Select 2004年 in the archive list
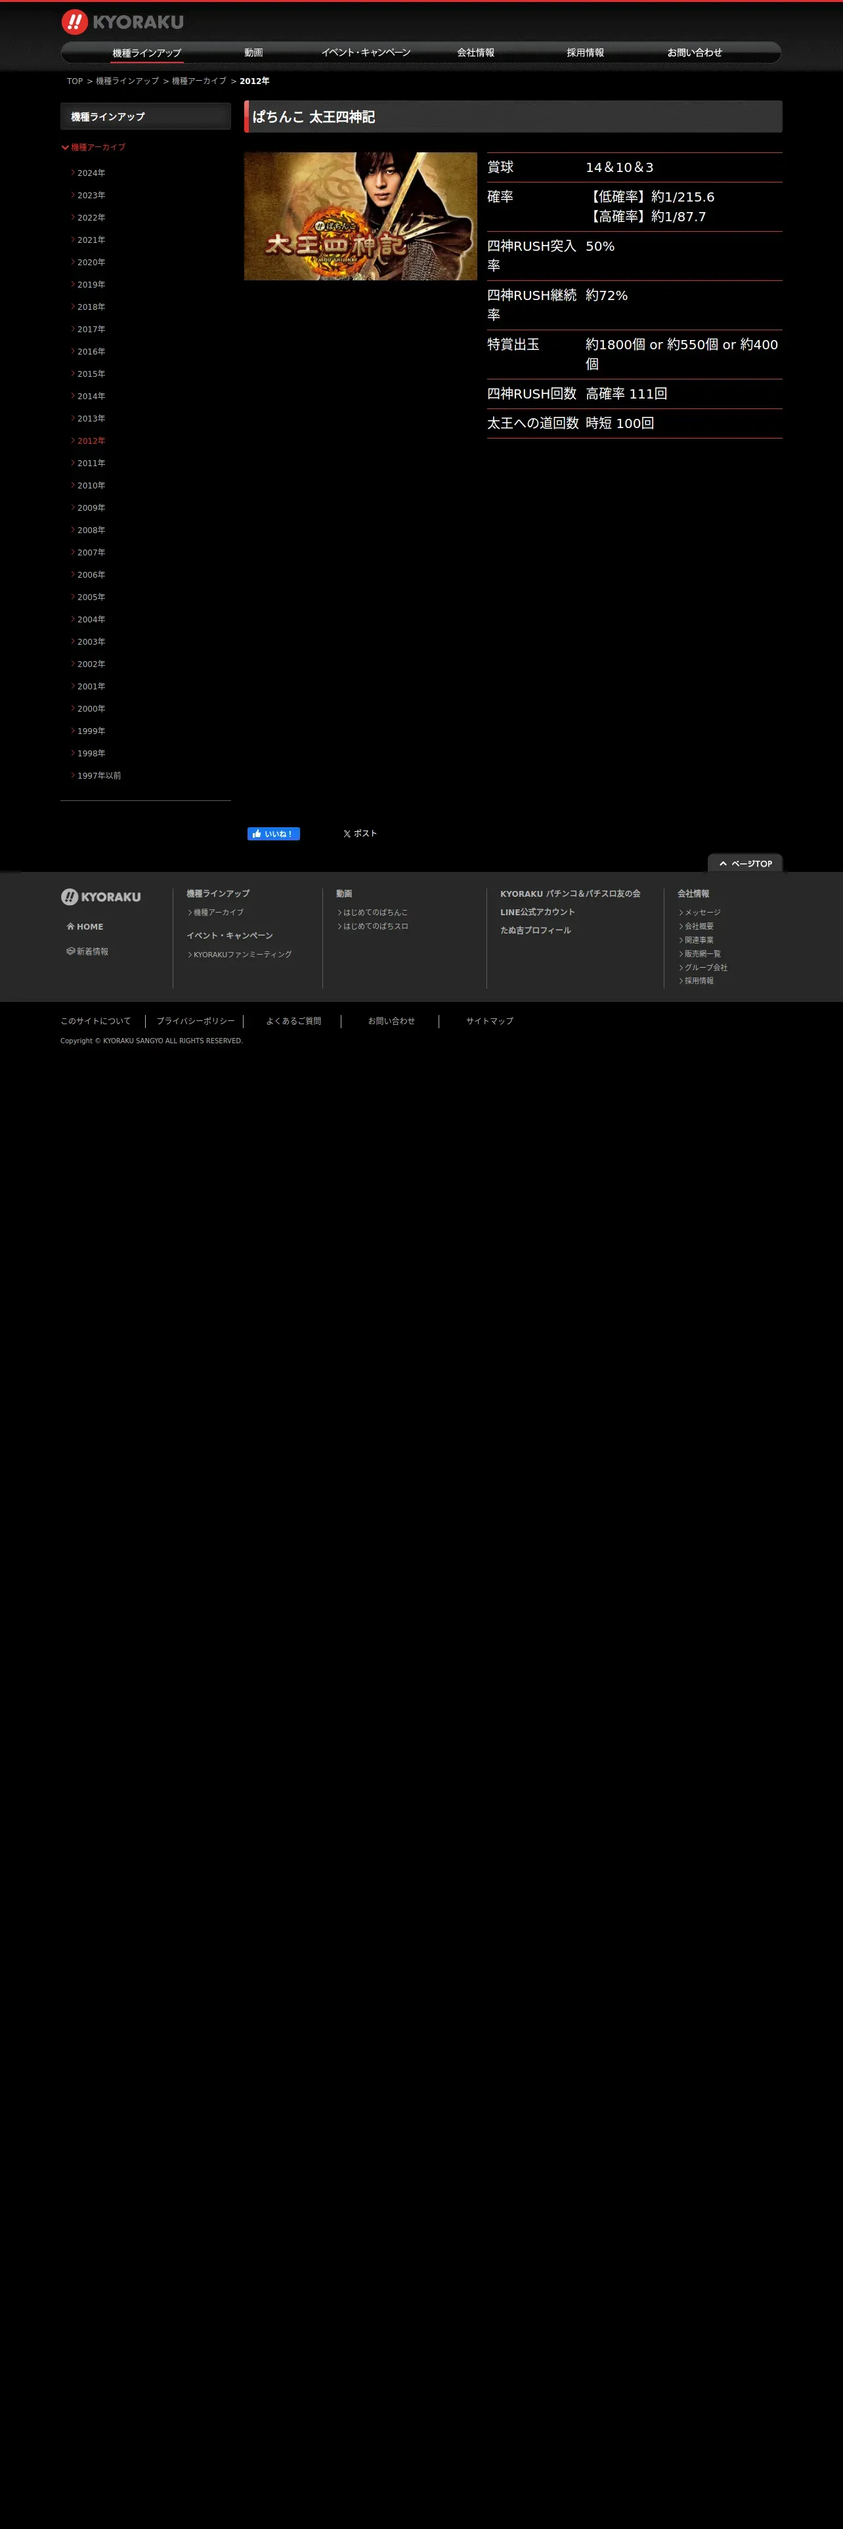Viewport: 843px width, 2529px height. tap(91, 620)
